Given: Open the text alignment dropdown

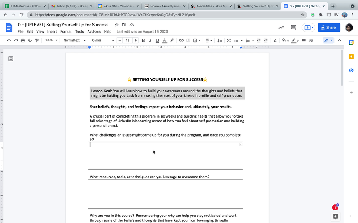Looking at the screenshot, I should [x=209, y=40].
